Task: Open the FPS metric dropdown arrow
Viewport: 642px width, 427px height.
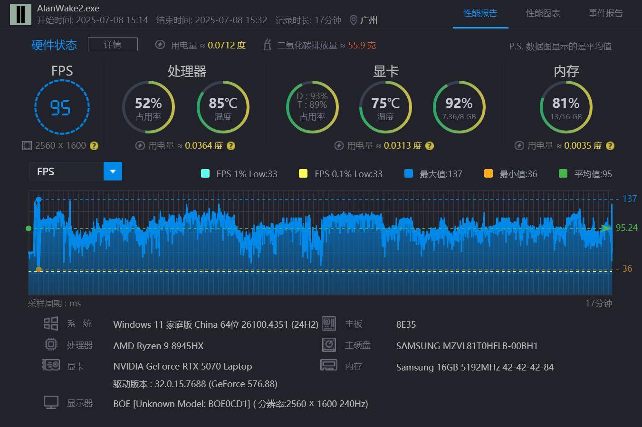Action: 113,171
